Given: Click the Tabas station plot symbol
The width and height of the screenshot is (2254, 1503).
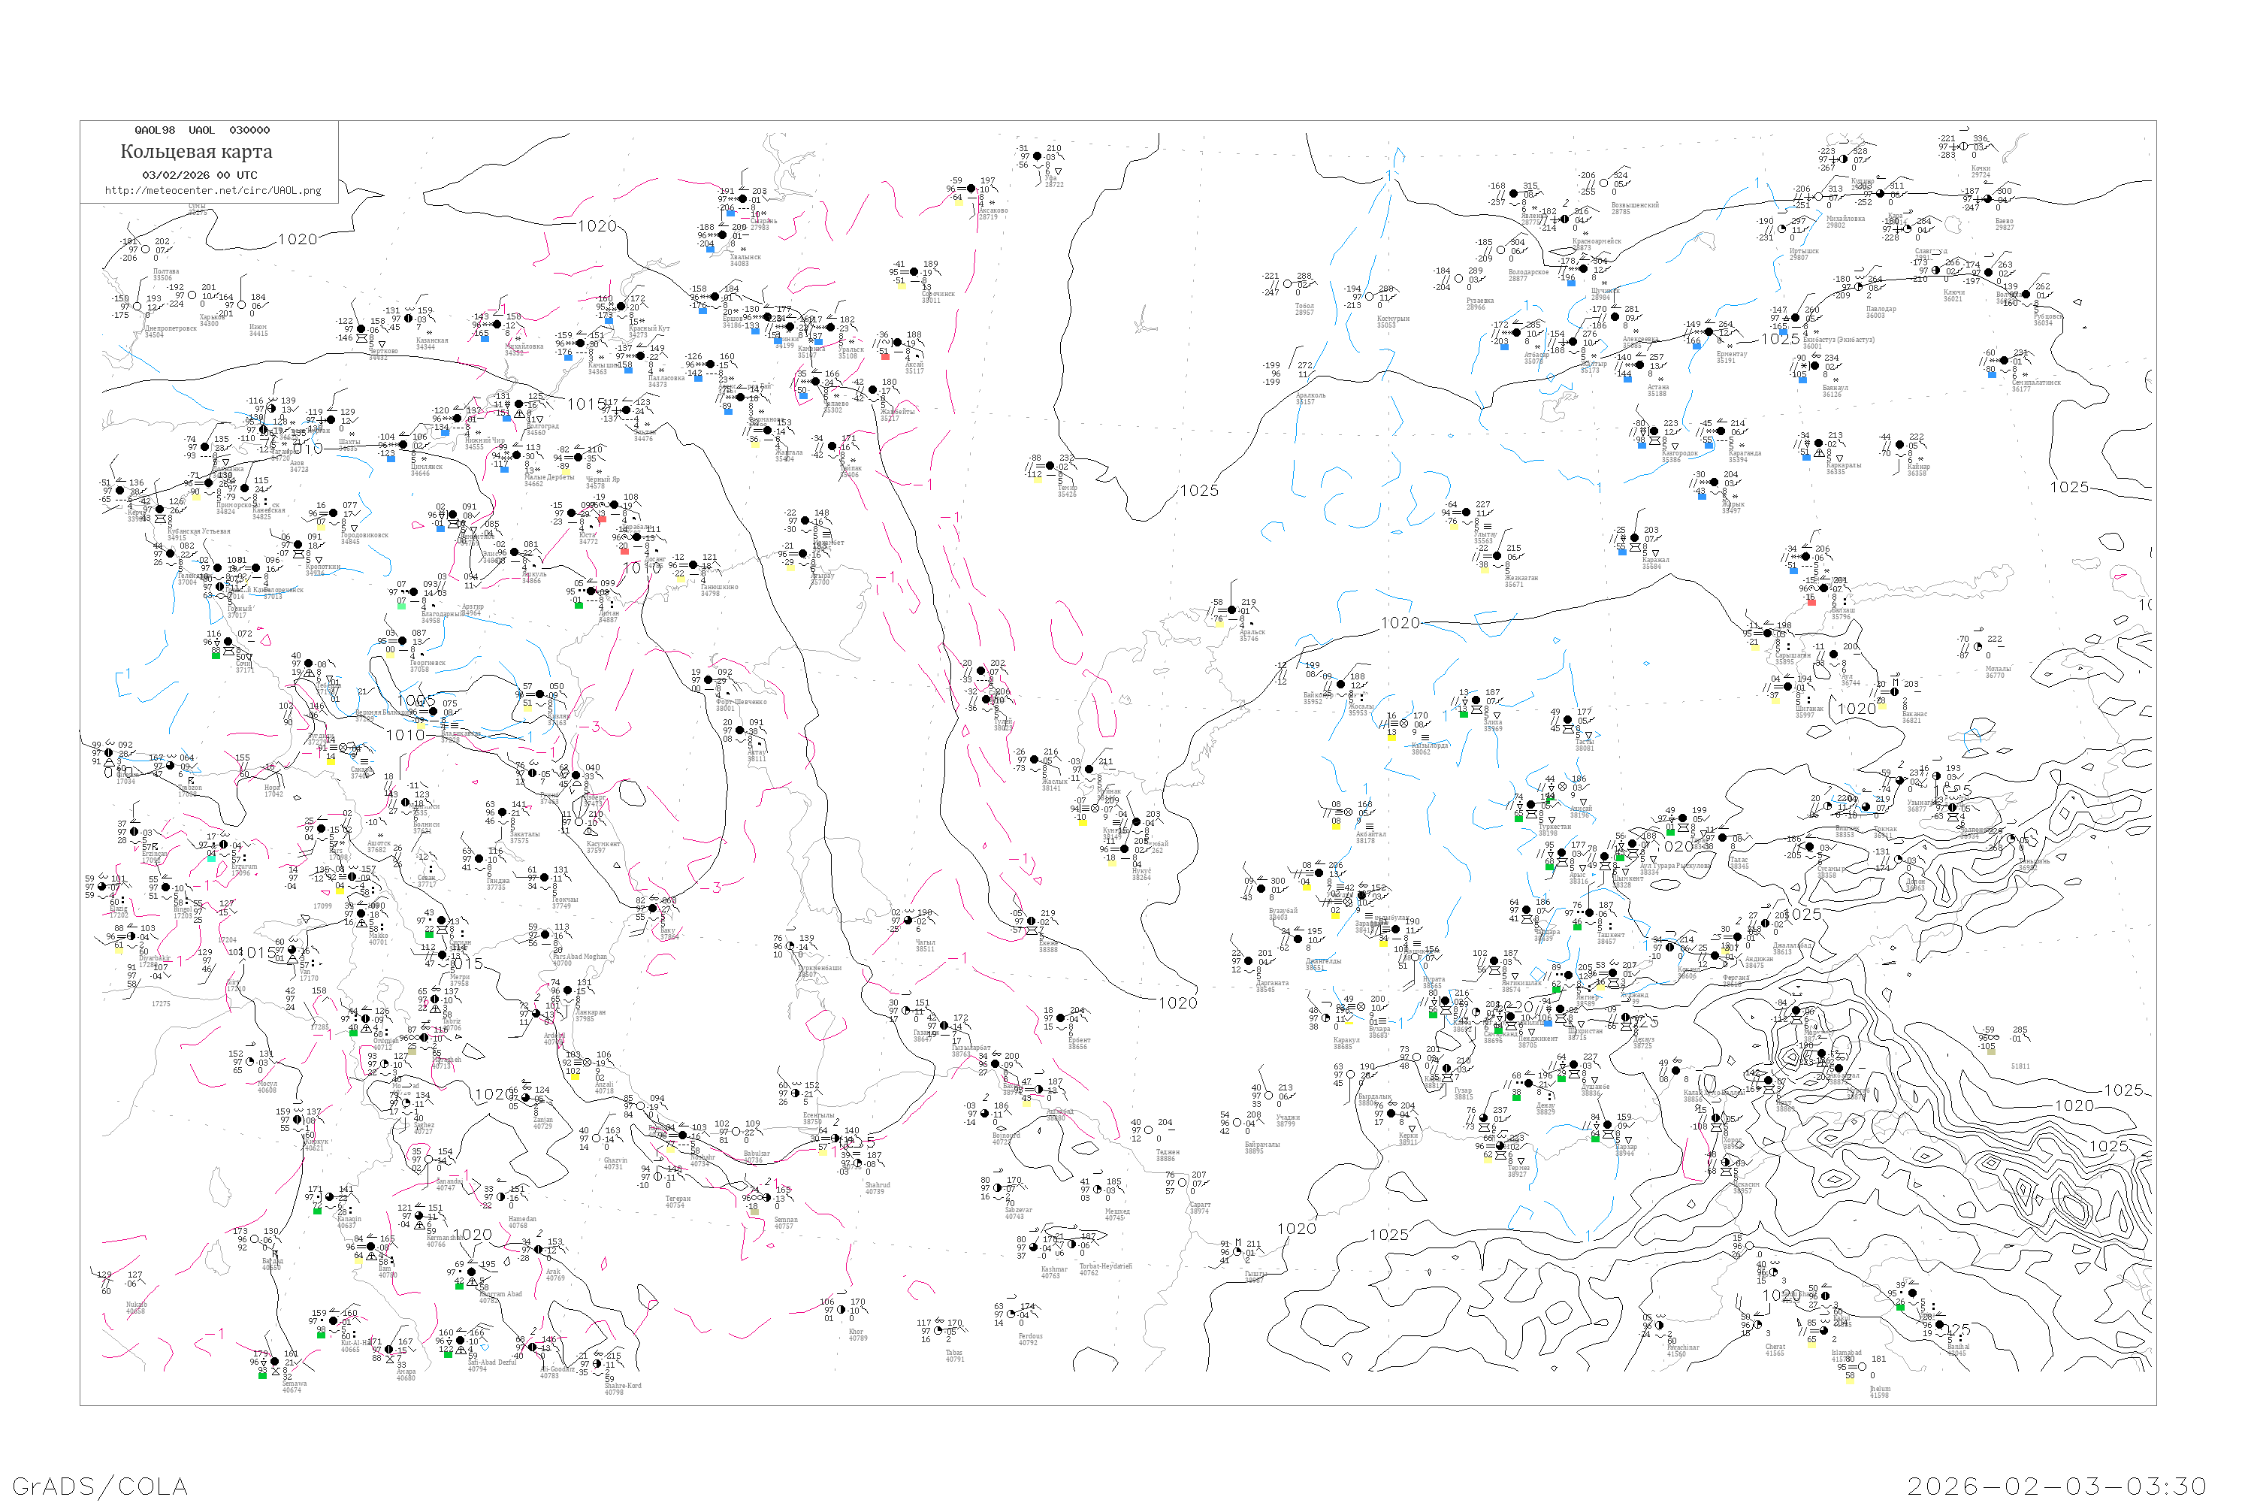Looking at the screenshot, I should point(937,1332).
